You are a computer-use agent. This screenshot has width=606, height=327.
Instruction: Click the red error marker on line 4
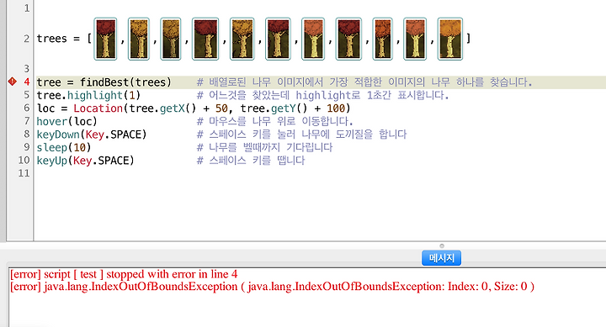(x=13, y=82)
